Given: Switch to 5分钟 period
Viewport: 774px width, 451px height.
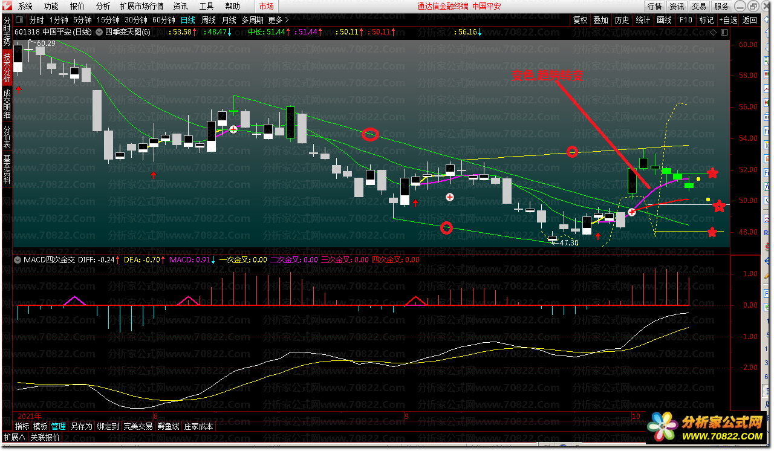Looking at the screenshot, I should tap(83, 20).
